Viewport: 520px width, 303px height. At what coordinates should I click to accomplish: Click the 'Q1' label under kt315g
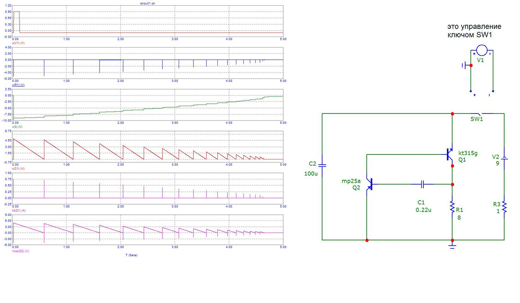point(462,160)
